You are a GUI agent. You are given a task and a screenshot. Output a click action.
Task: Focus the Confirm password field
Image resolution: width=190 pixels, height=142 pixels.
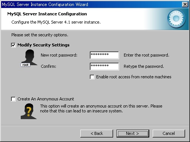(x=104, y=66)
